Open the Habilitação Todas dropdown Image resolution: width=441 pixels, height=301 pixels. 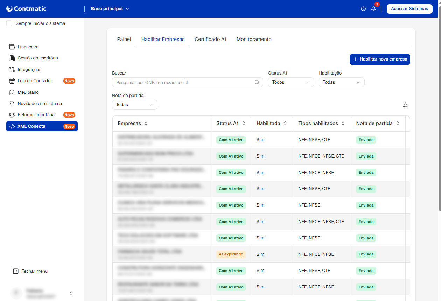pos(342,82)
